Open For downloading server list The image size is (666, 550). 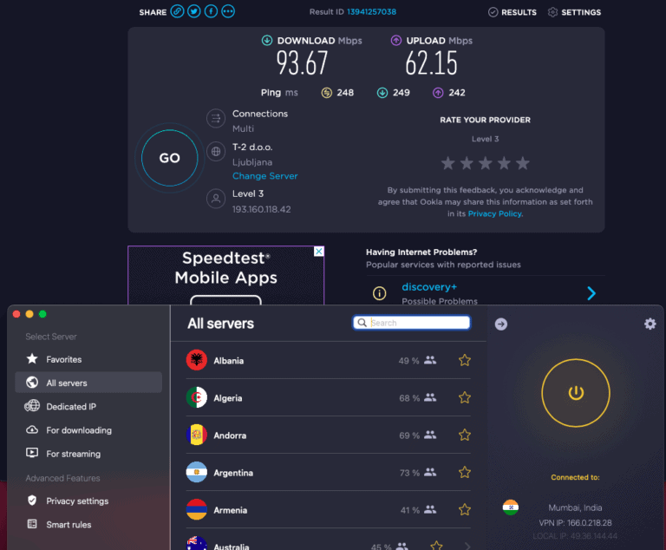[x=88, y=430]
